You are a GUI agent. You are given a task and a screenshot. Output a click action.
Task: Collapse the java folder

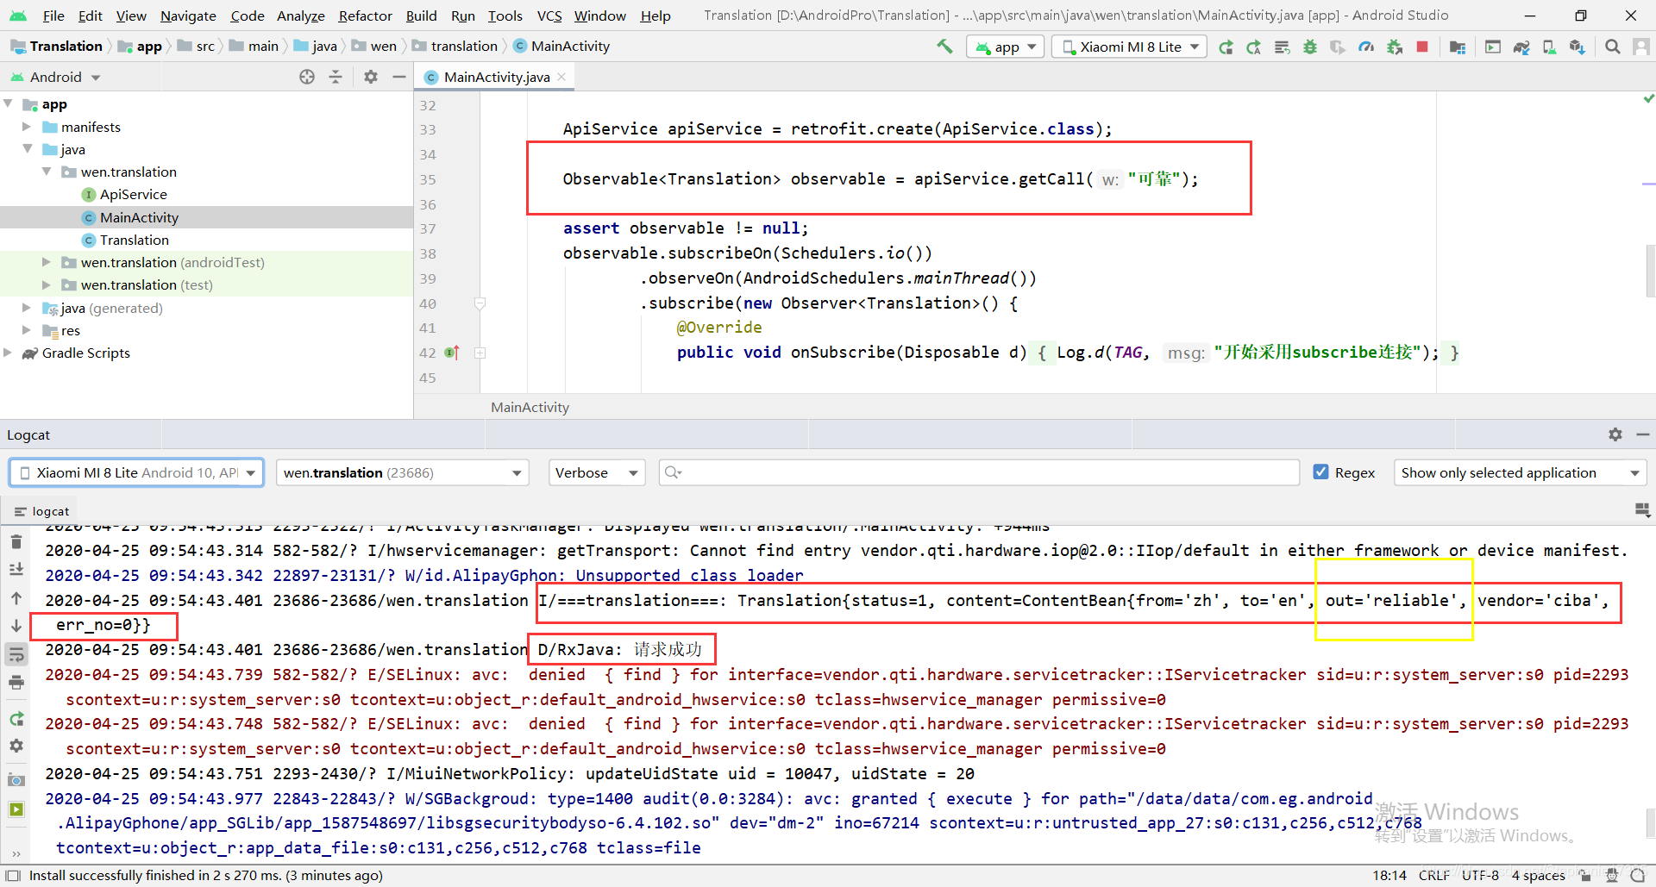click(27, 149)
